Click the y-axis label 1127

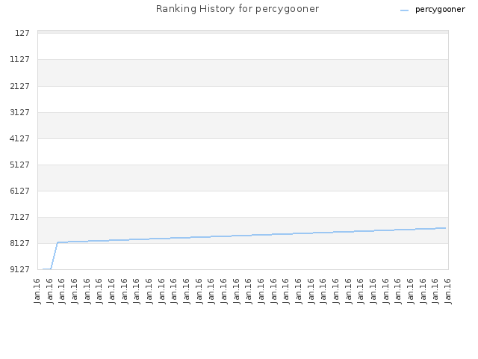click(x=20, y=59)
